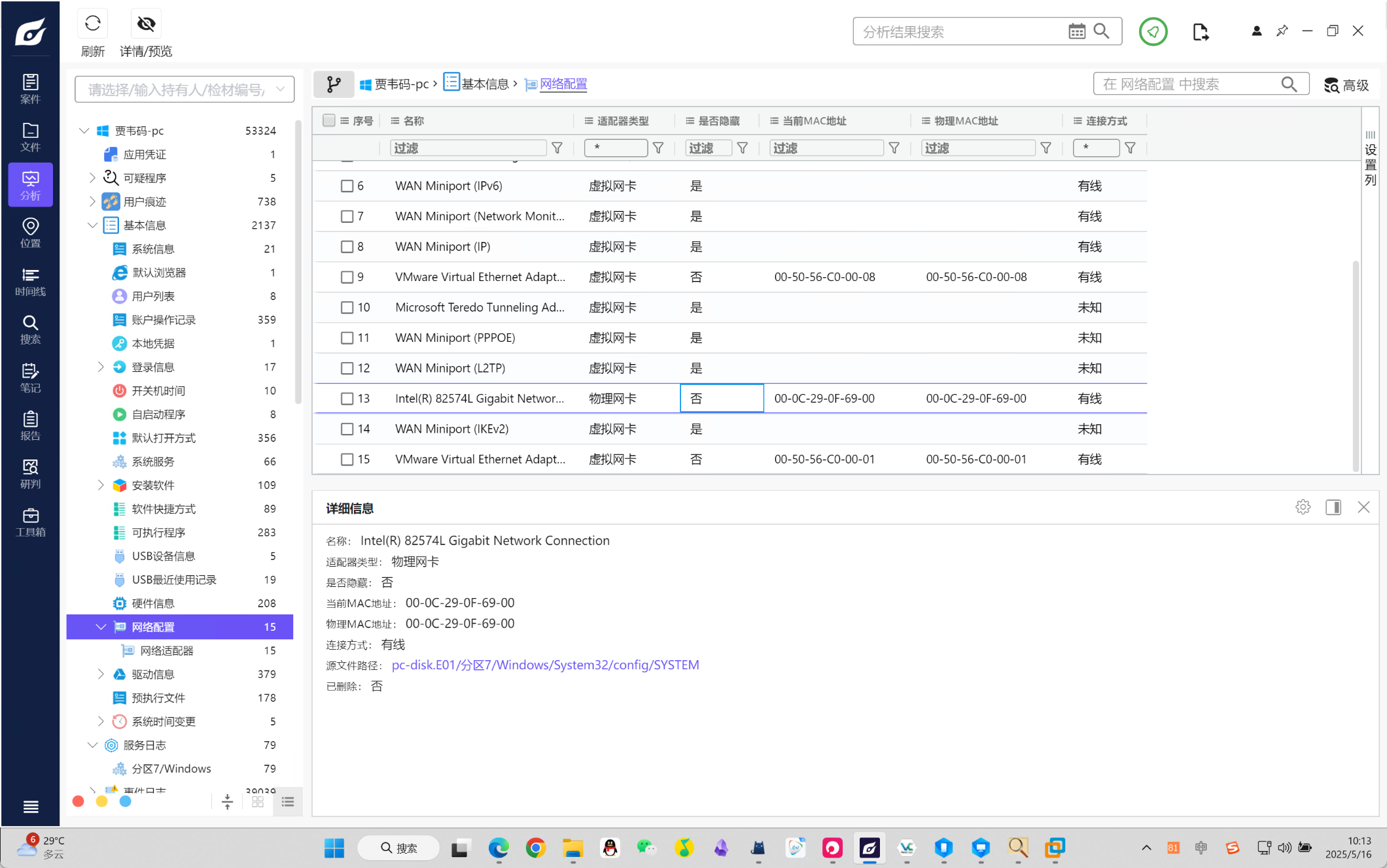Expand the 安装软件 tree node
The height and width of the screenshot is (868, 1387).
[101, 485]
